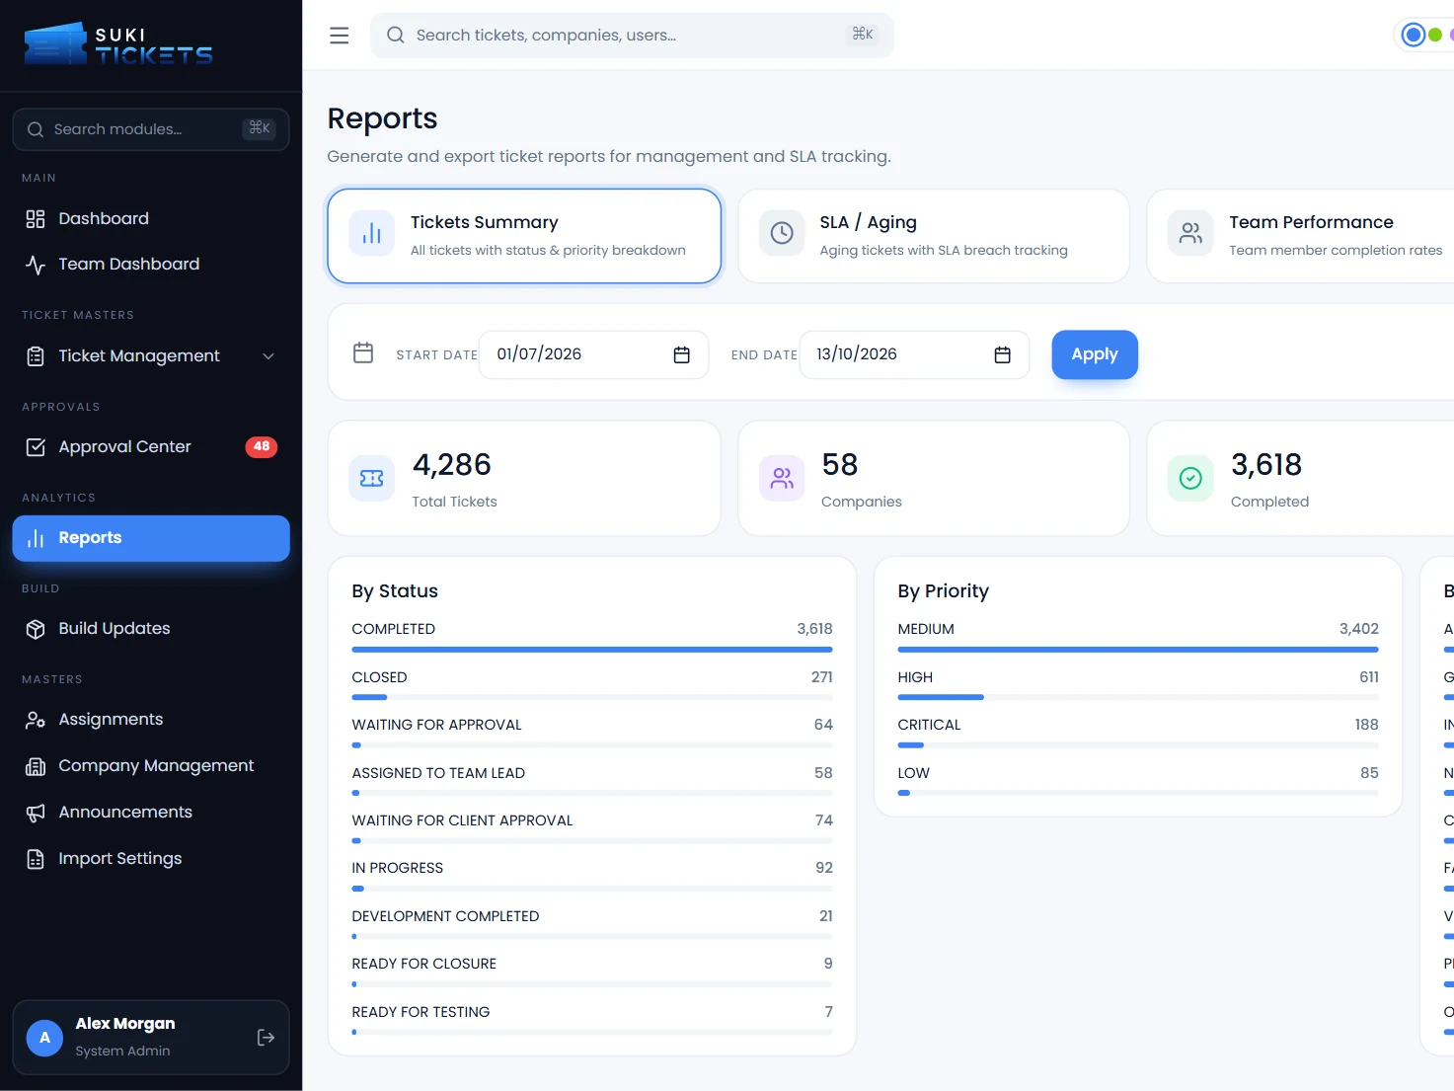This screenshot has height=1091, width=1454.
Task: Switch to the SLA / Aging report
Action: [934, 236]
